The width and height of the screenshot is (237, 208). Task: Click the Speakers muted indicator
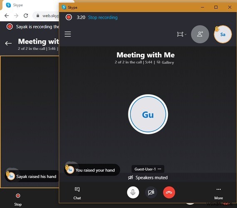pos(148,178)
